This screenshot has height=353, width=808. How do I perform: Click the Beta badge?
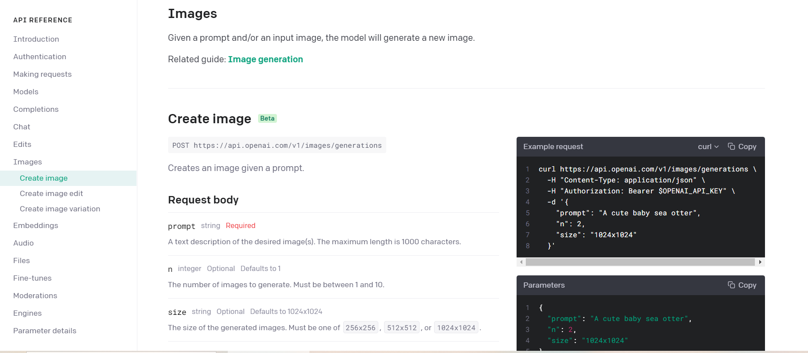(267, 118)
